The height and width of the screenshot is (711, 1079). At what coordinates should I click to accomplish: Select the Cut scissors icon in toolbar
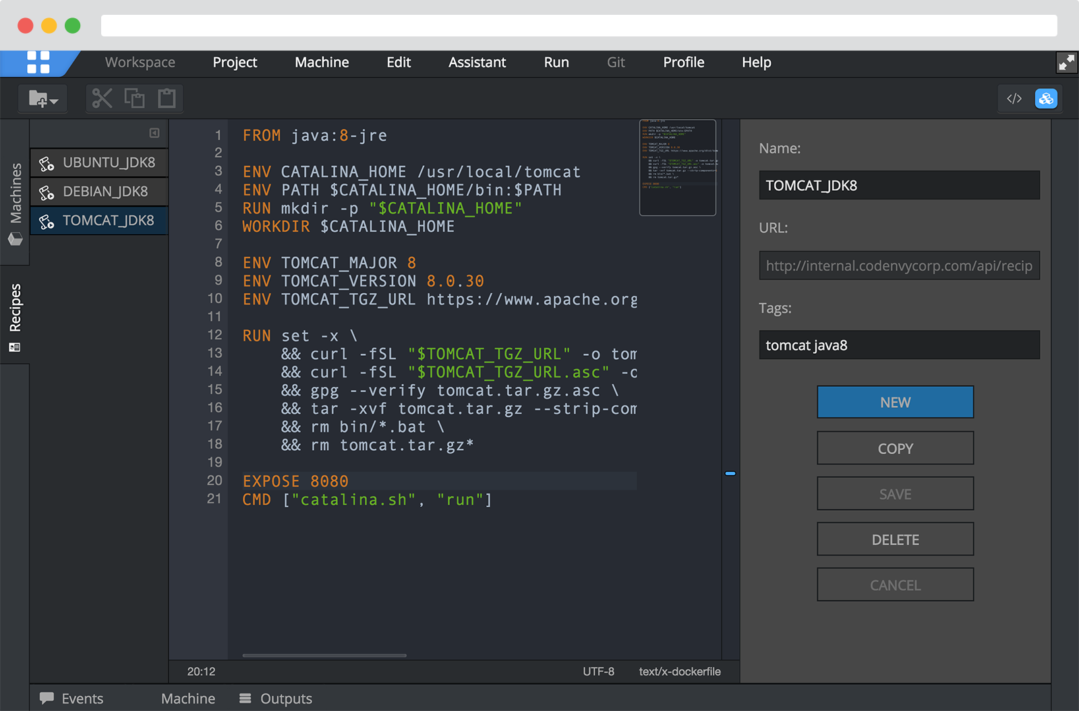(102, 98)
